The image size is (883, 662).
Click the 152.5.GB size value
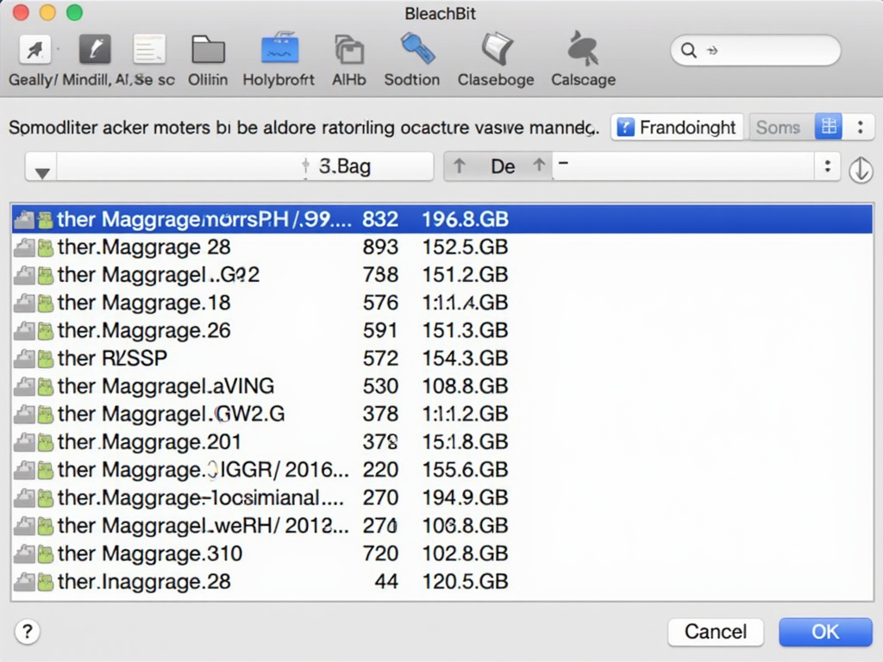point(465,247)
